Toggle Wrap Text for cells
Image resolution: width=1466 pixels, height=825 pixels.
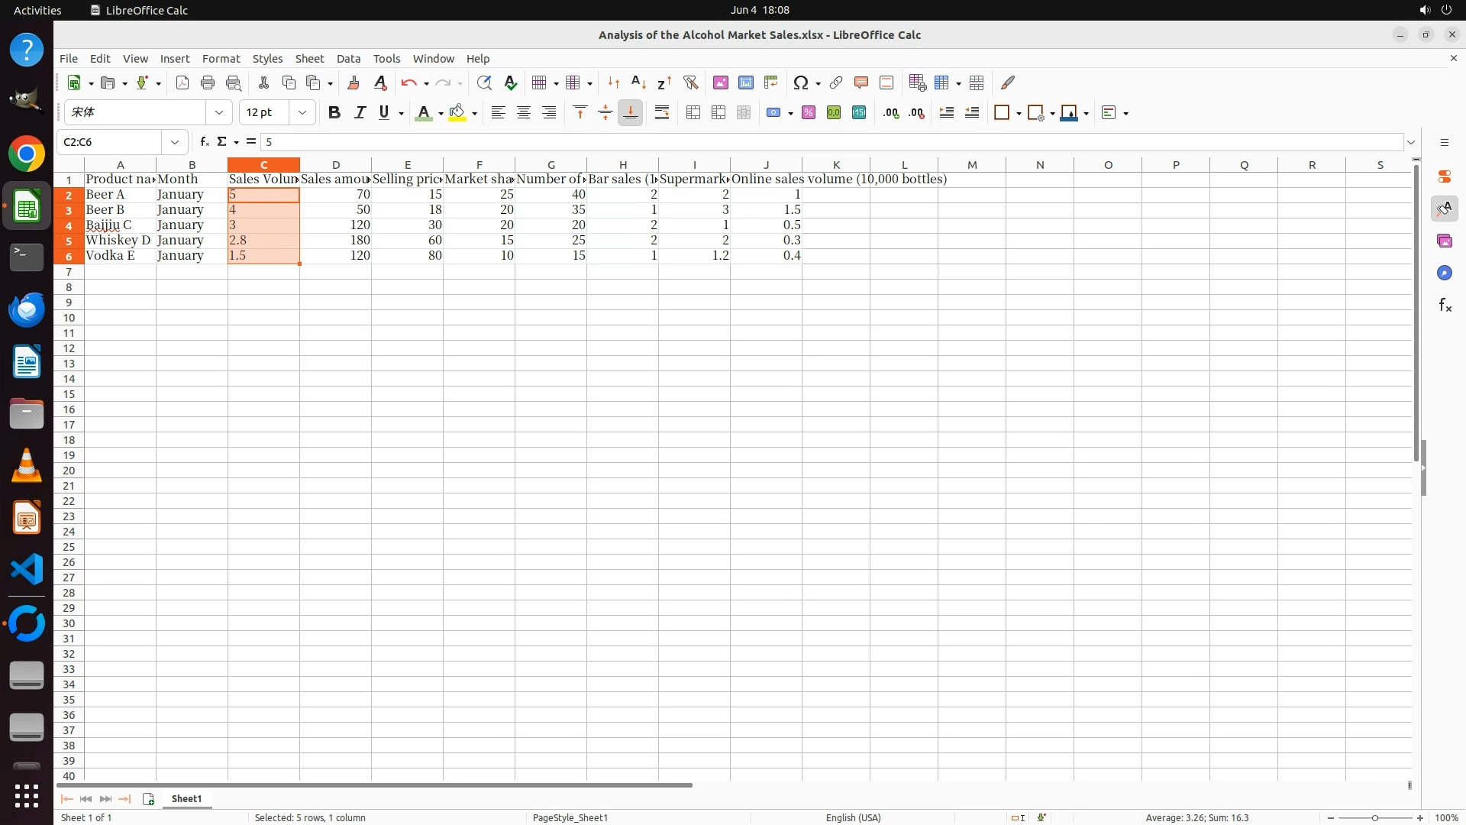click(662, 112)
